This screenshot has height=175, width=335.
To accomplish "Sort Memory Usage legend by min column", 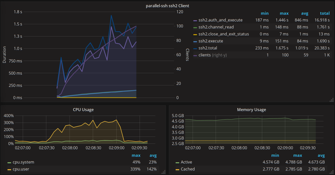I will pos(275,156).
